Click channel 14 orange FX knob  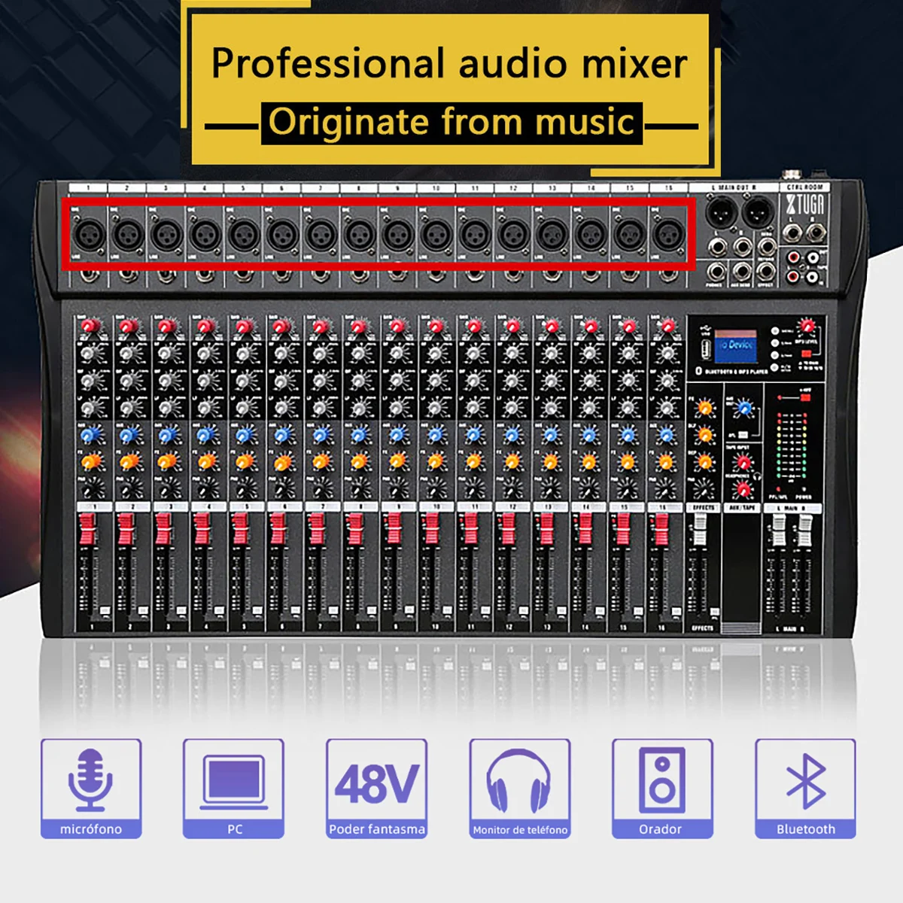pyautogui.click(x=589, y=461)
